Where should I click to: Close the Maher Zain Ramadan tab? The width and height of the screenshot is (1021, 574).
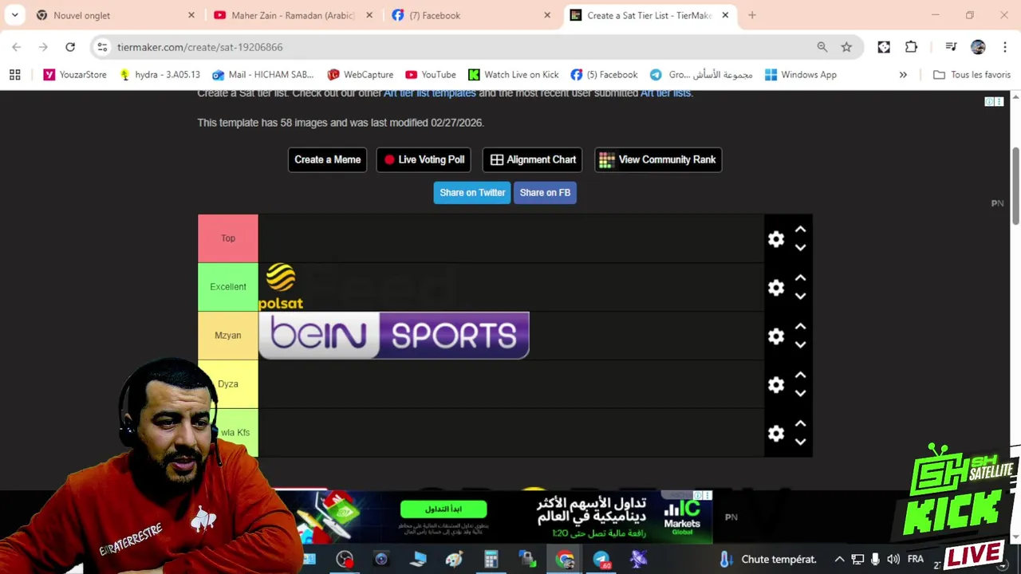[369, 15]
